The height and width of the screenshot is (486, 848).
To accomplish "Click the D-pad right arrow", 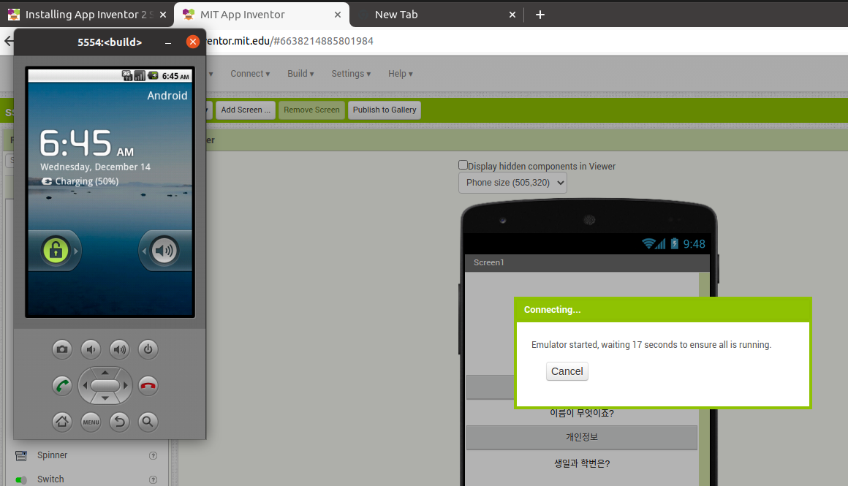I will [126, 385].
